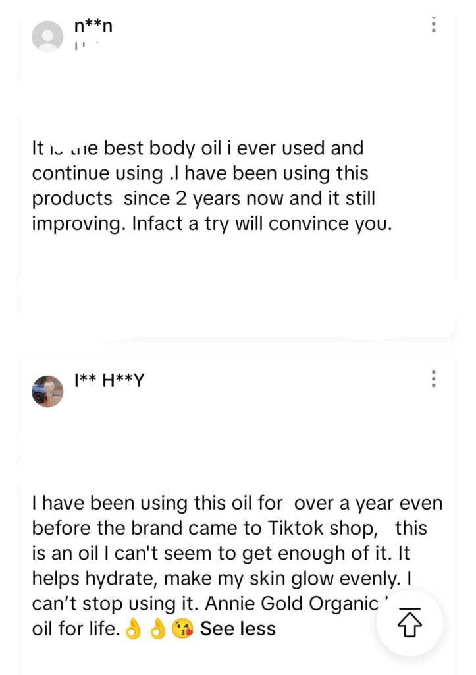Collapse the review with See less
This screenshot has height=675, width=476.
click(x=238, y=628)
